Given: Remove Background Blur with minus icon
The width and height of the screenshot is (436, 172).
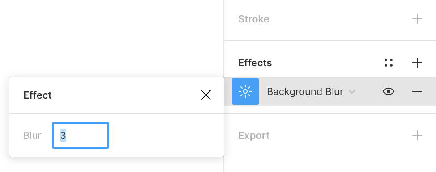Looking at the screenshot, I should click(417, 91).
